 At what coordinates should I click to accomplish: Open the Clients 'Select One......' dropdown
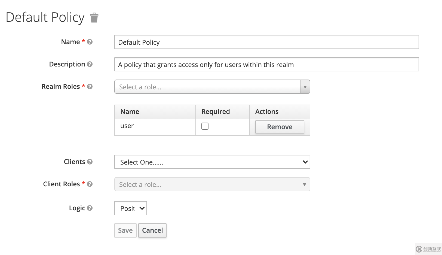(212, 162)
